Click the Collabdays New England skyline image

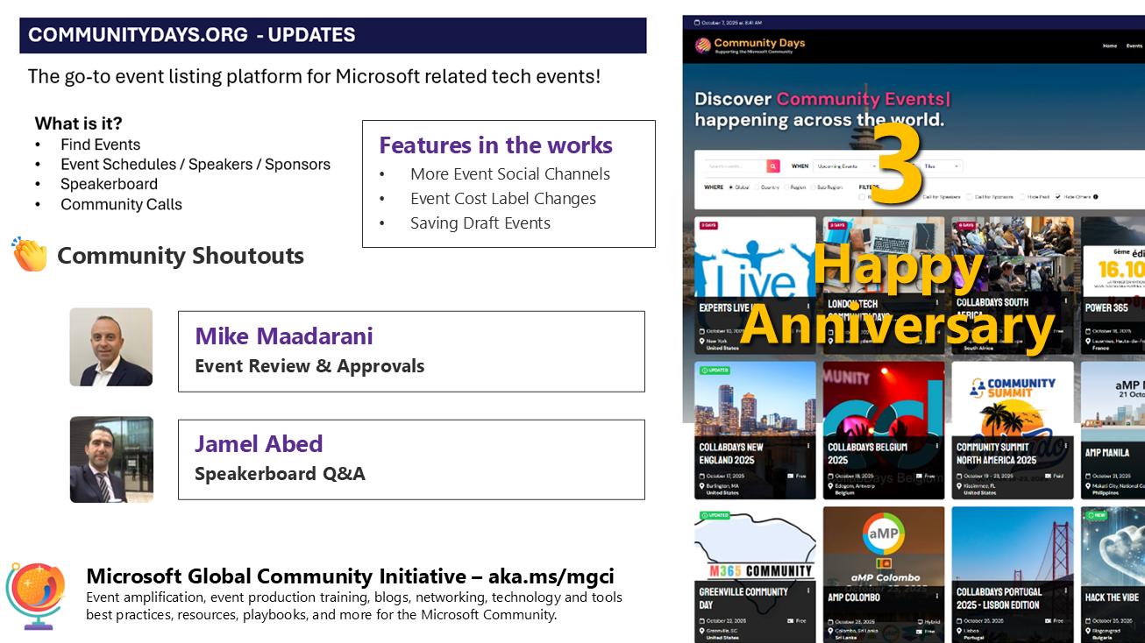click(x=755, y=399)
